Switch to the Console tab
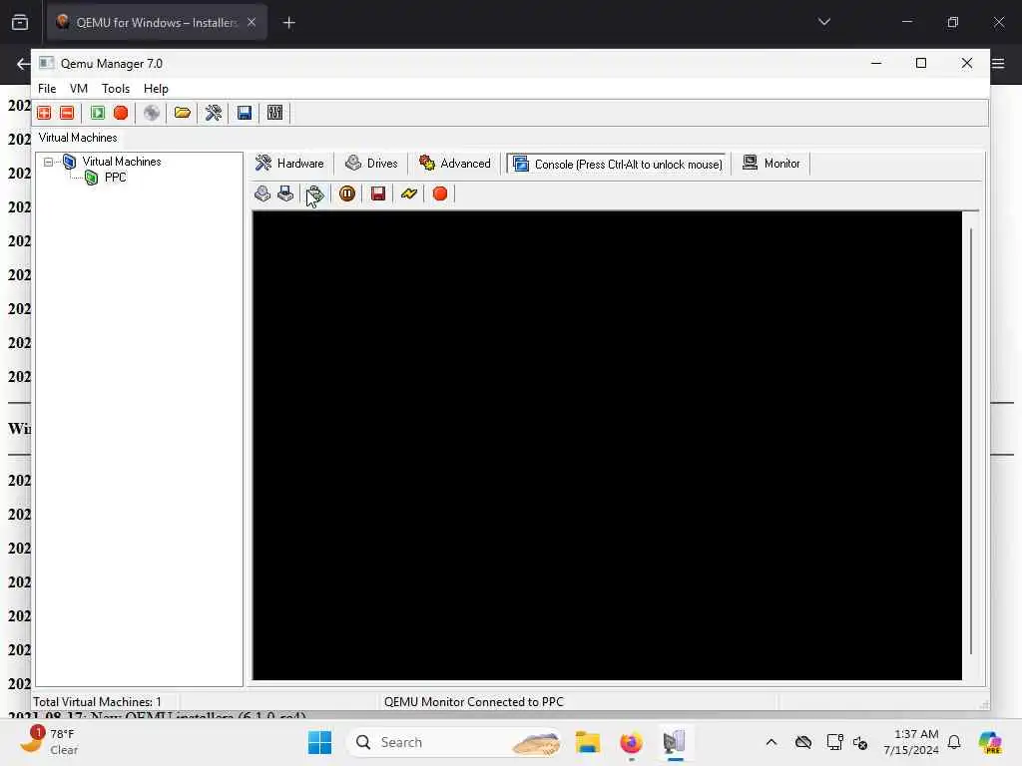The height and width of the screenshot is (766, 1022). [x=617, y=164]
